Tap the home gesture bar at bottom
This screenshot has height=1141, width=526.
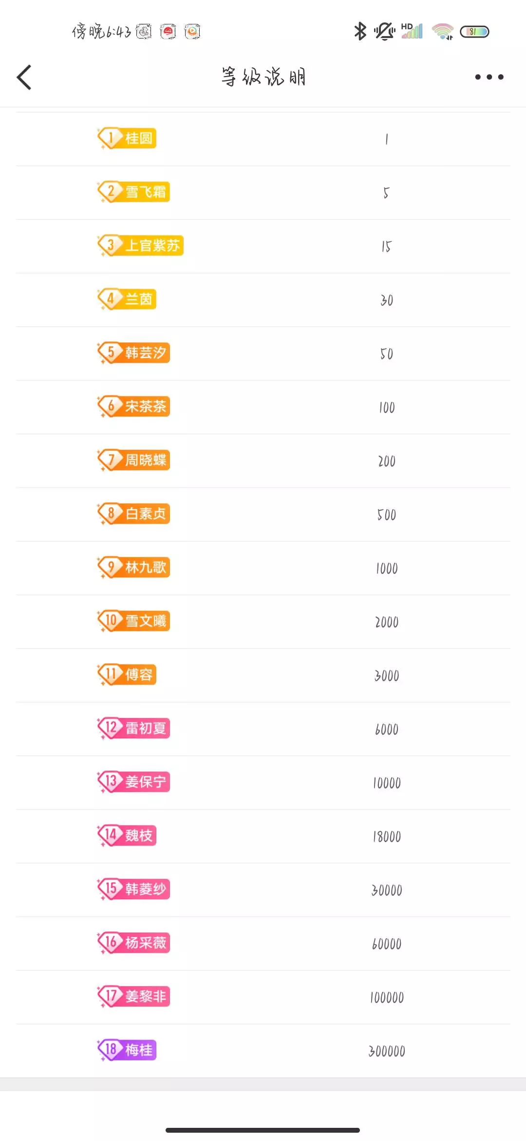pyautogui.click(x=263, y=1130)
